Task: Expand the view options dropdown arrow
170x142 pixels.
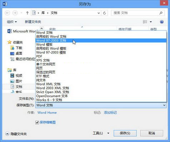Action: pos(151,22)
